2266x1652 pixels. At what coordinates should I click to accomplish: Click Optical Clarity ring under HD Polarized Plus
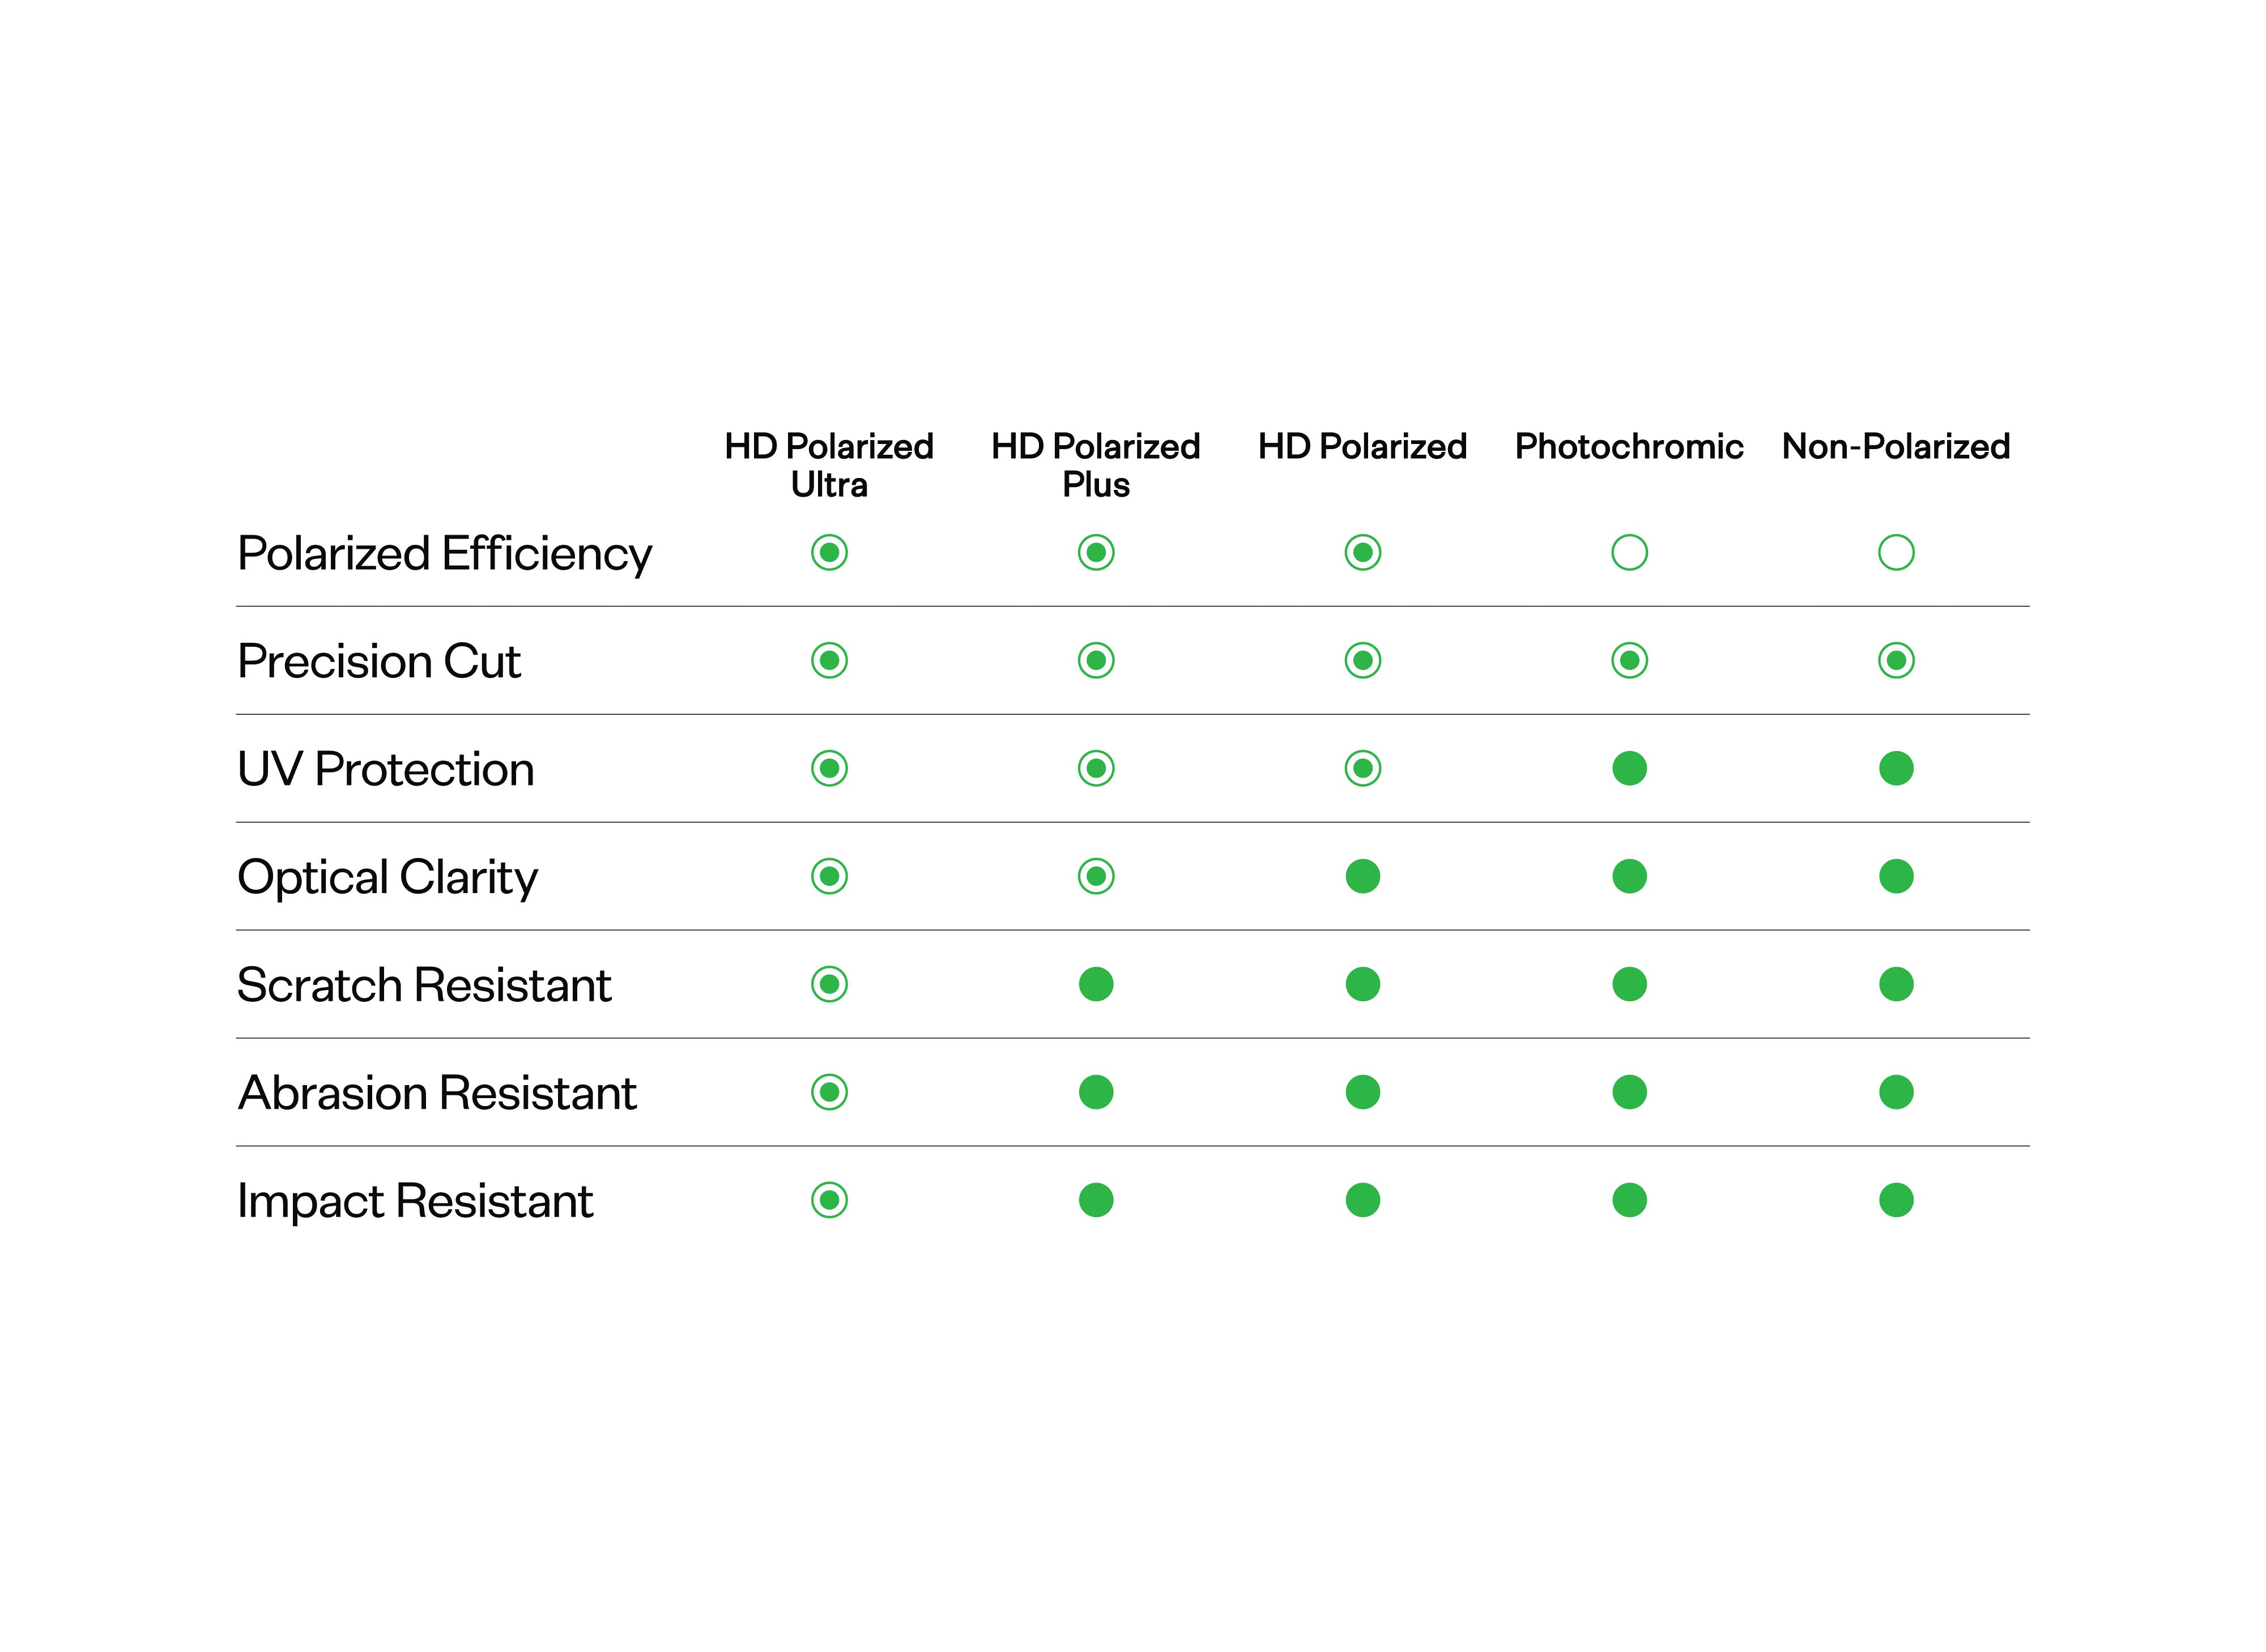[1096, 876]
